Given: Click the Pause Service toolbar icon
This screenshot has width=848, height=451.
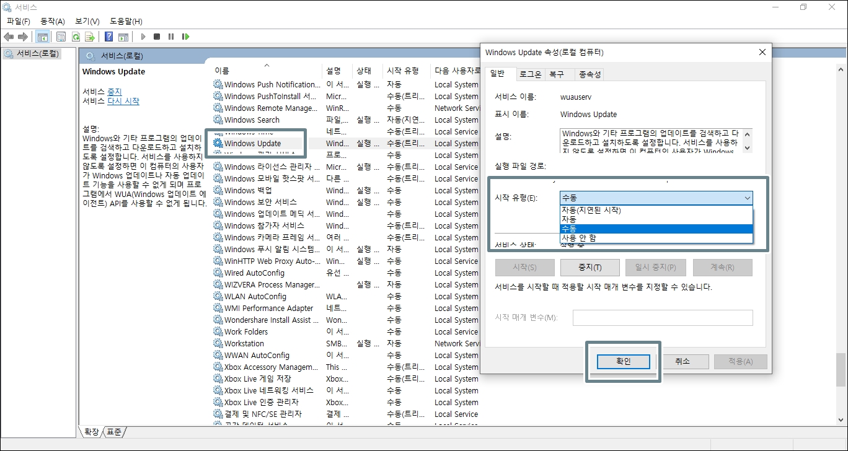Looking at the screenshot, I should (171, 37).
